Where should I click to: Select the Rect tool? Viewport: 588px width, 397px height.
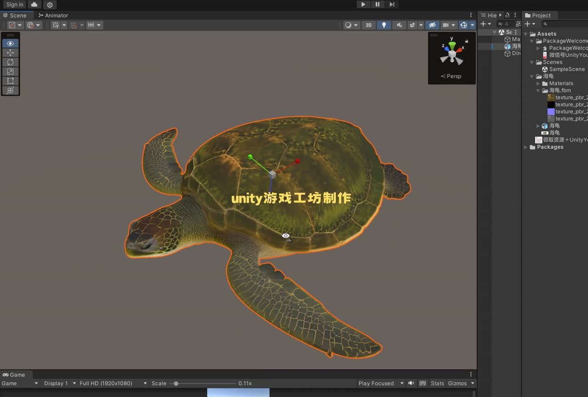[x=10, y=81]
